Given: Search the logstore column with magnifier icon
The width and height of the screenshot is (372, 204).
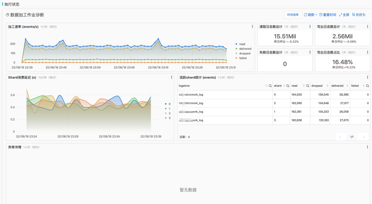Looking at the screenshot, I should pos(270,86).
